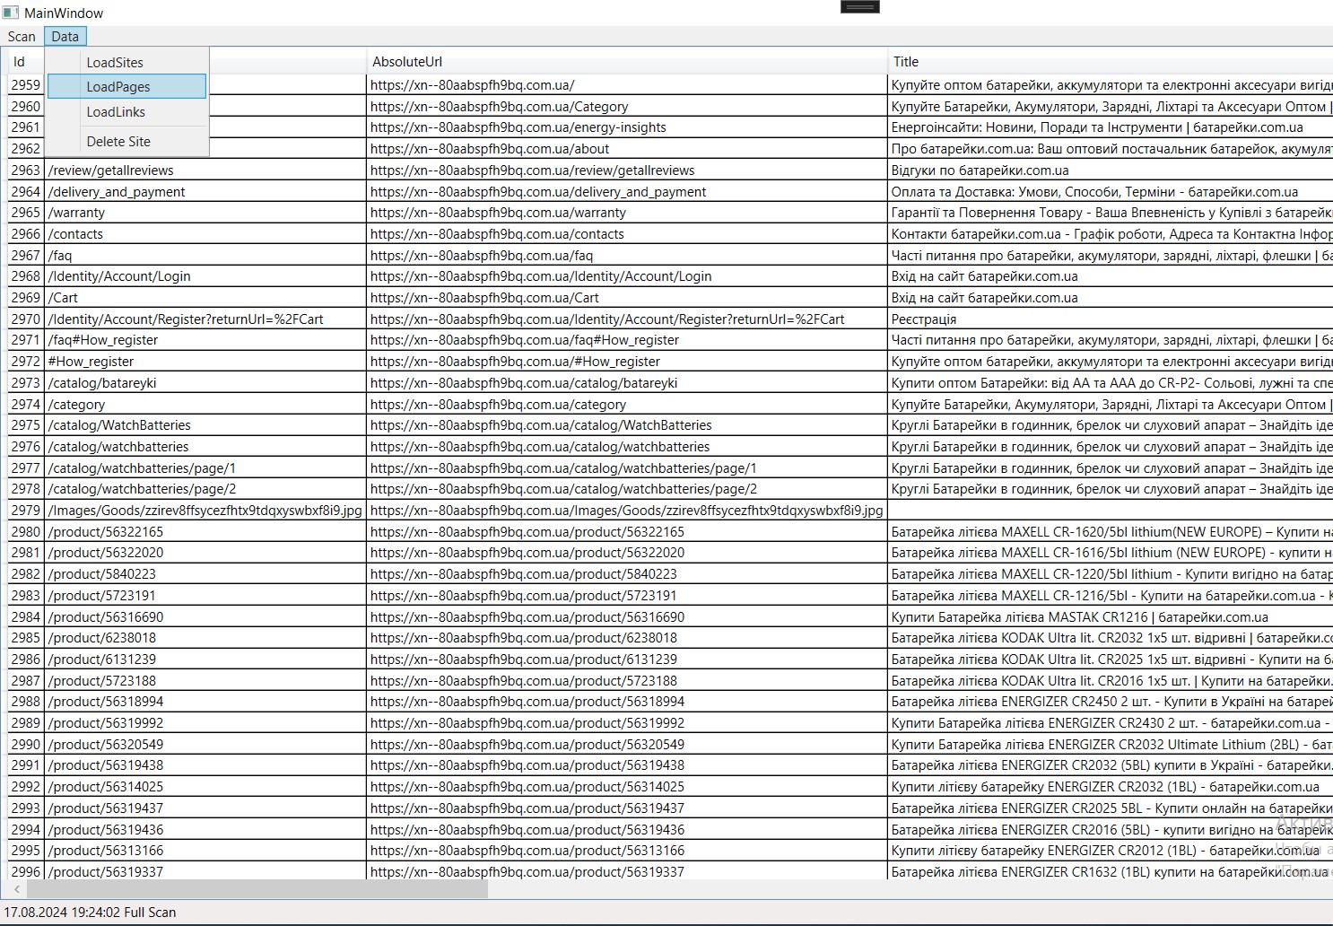The width and height of the screenshot is (1333, 926).
Task: Click the MainWindow app icon in title bar
Action: (x=10, y=13)
